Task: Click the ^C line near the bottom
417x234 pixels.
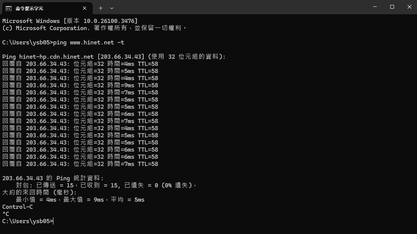Action: (x=5, y=214)
